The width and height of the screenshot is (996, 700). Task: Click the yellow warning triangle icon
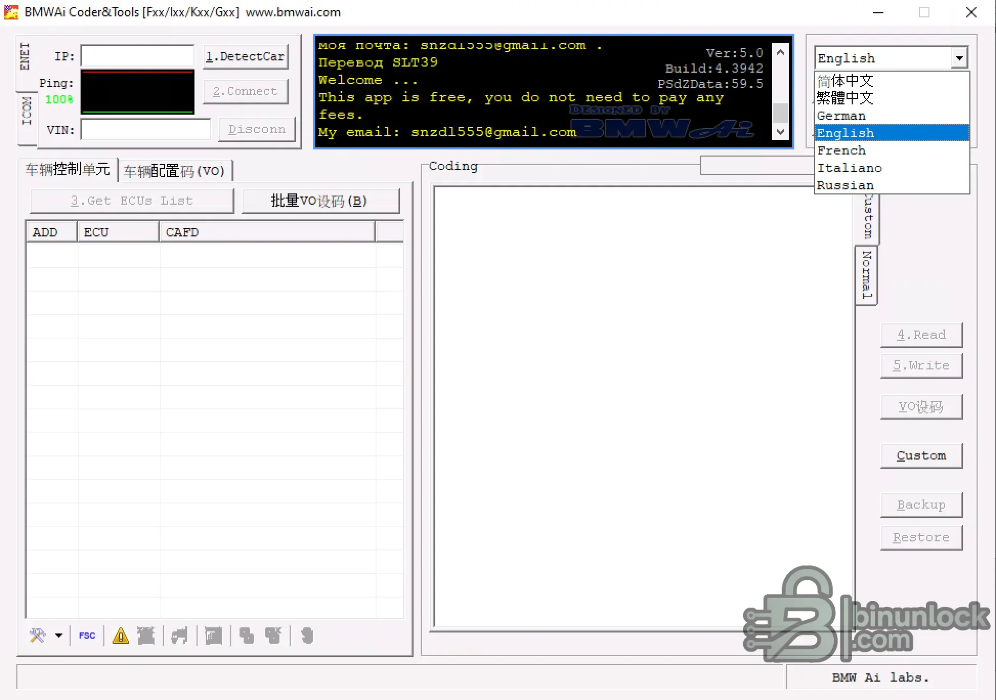coord(121,636)
